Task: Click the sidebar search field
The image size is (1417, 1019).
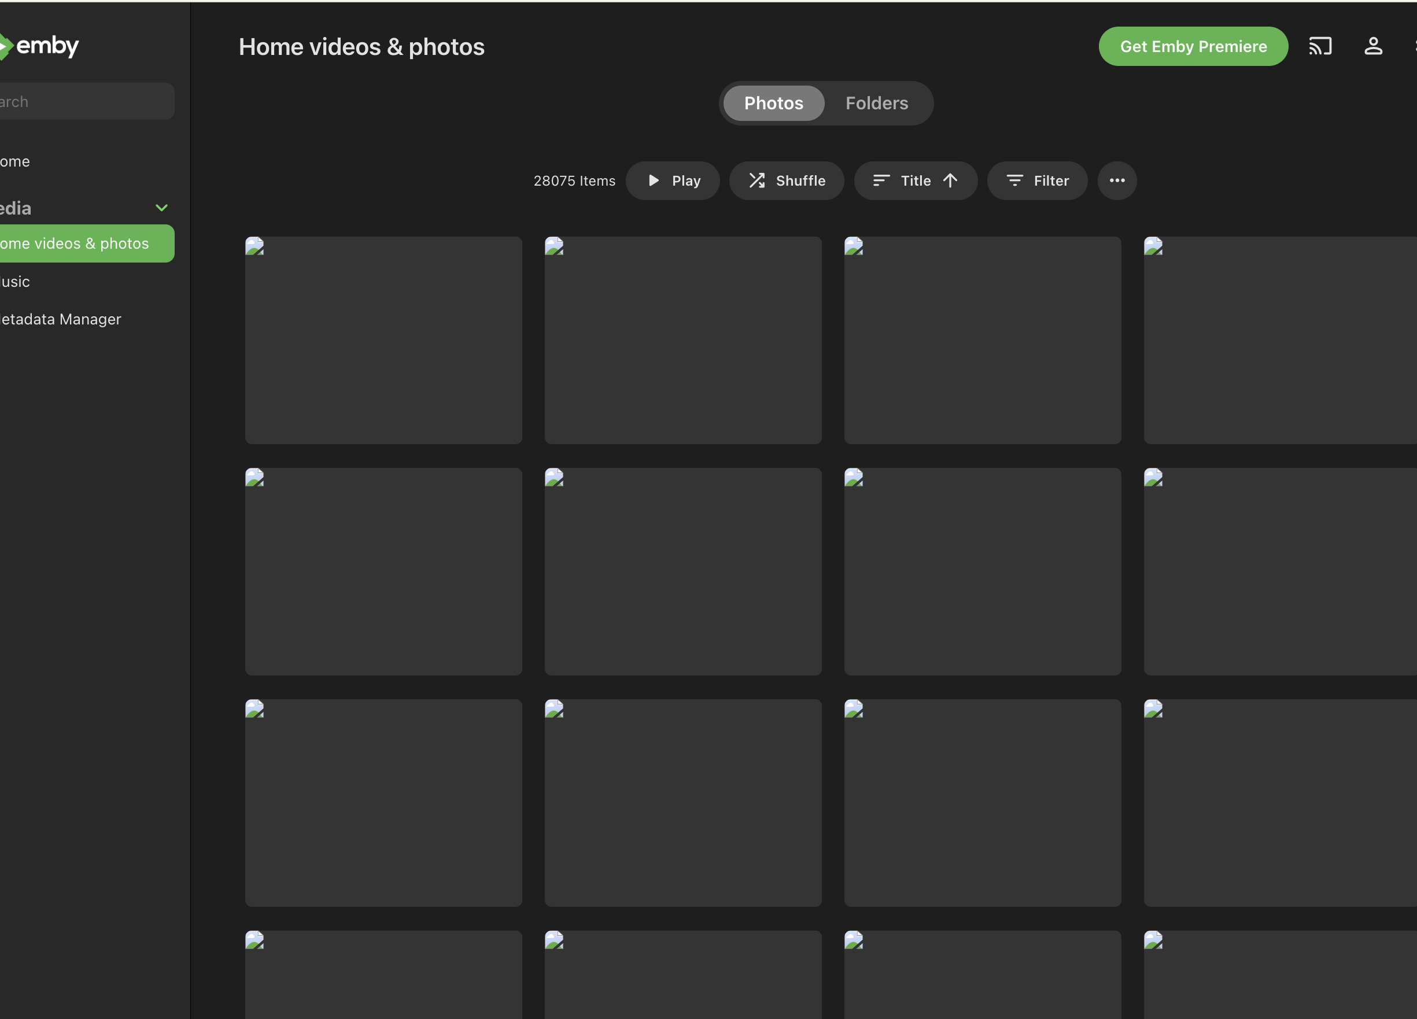Action: pyautogui.click(x=86, y=101)
